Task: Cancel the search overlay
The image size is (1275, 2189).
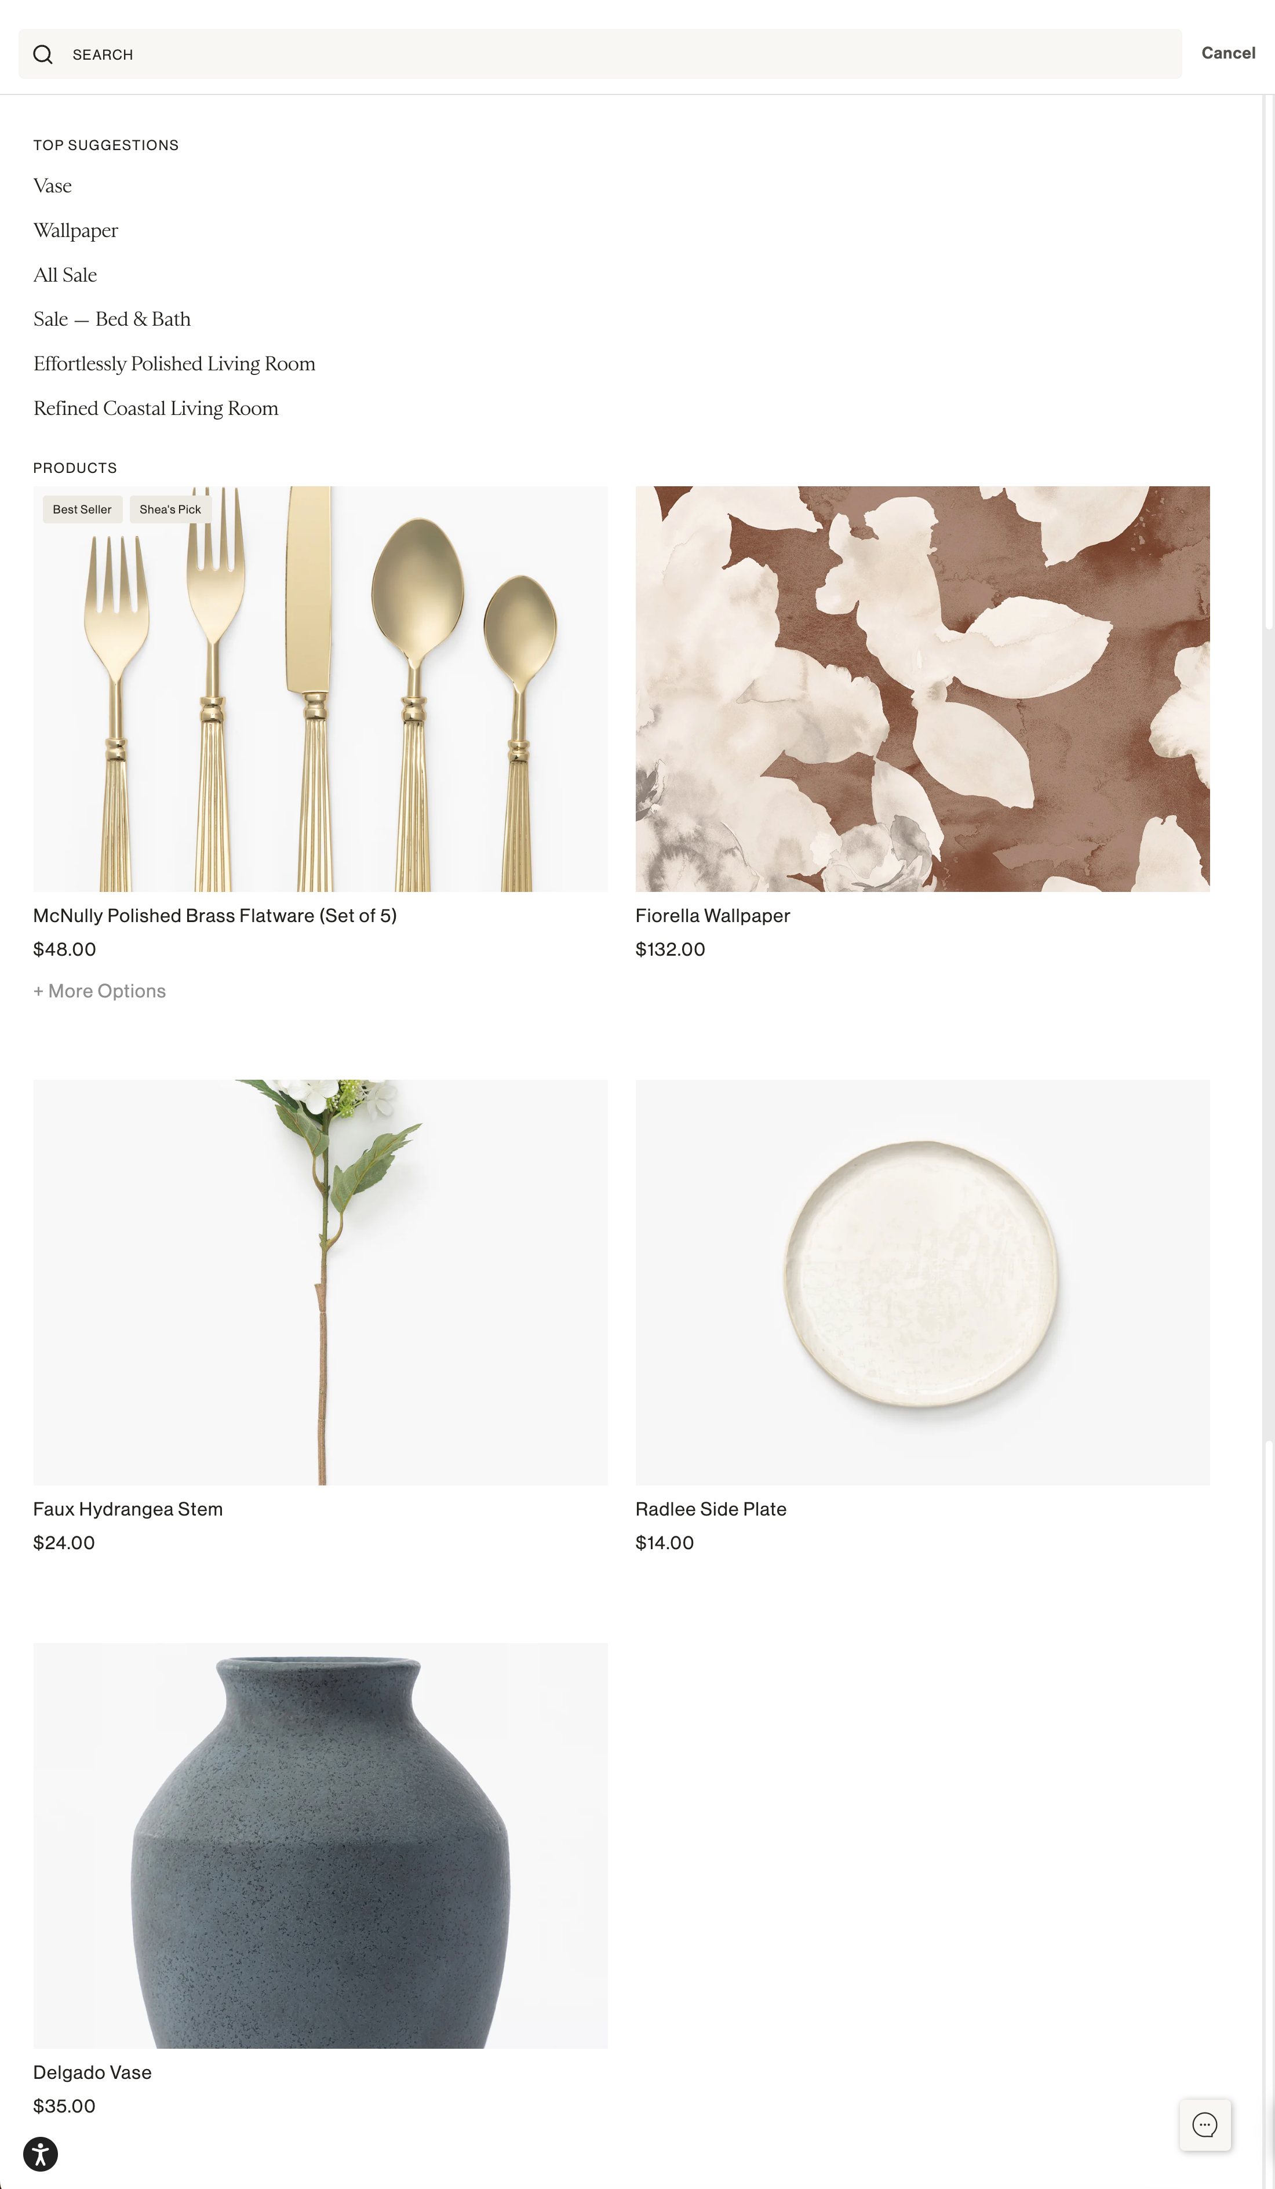Action: [x=1228, y=53]
